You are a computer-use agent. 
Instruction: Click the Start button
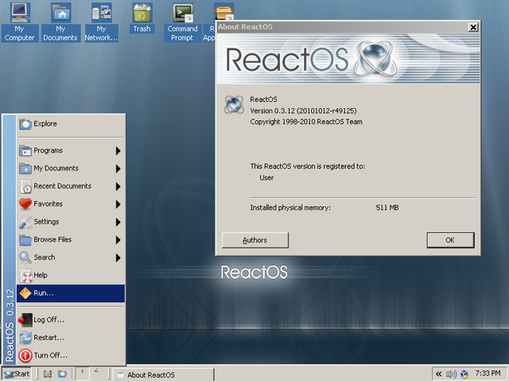17,374
